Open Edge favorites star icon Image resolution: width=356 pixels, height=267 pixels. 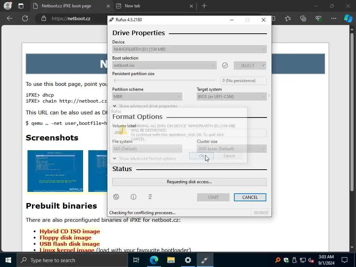[x=288, y=18]
